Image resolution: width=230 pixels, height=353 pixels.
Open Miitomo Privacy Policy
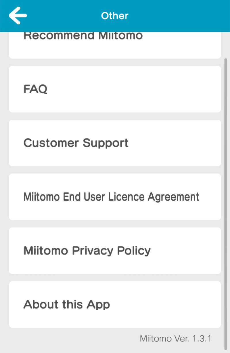(115, 251)
